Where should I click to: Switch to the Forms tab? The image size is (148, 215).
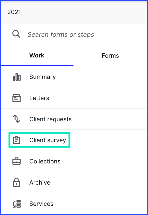click(110, 56)
